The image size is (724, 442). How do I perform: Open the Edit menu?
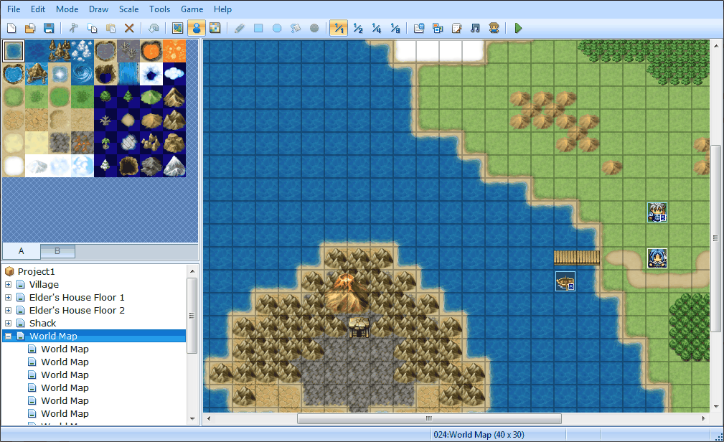tap(38, 9)
